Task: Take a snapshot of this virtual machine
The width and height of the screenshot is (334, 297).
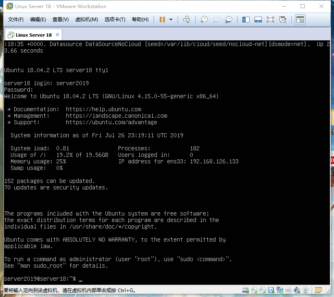Action: (204, 20)
